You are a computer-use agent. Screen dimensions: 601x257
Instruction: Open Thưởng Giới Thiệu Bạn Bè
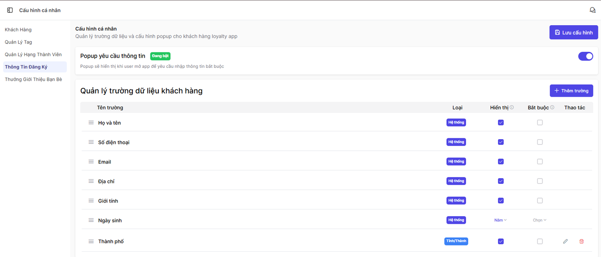click(x=33, y=79)
